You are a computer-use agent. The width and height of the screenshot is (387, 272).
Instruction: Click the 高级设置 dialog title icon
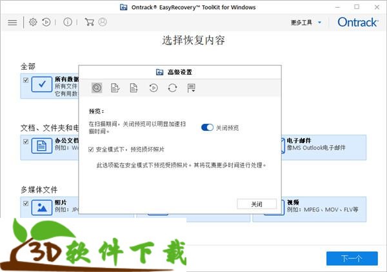coord(160,72)
